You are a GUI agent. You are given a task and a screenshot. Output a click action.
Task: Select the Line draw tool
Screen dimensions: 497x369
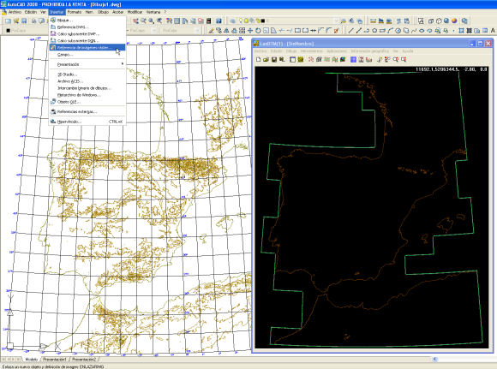(350, 31)
